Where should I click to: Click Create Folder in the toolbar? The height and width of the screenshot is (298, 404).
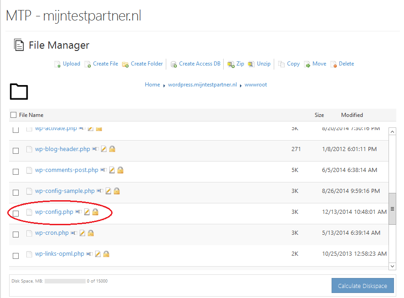[147, 64]
